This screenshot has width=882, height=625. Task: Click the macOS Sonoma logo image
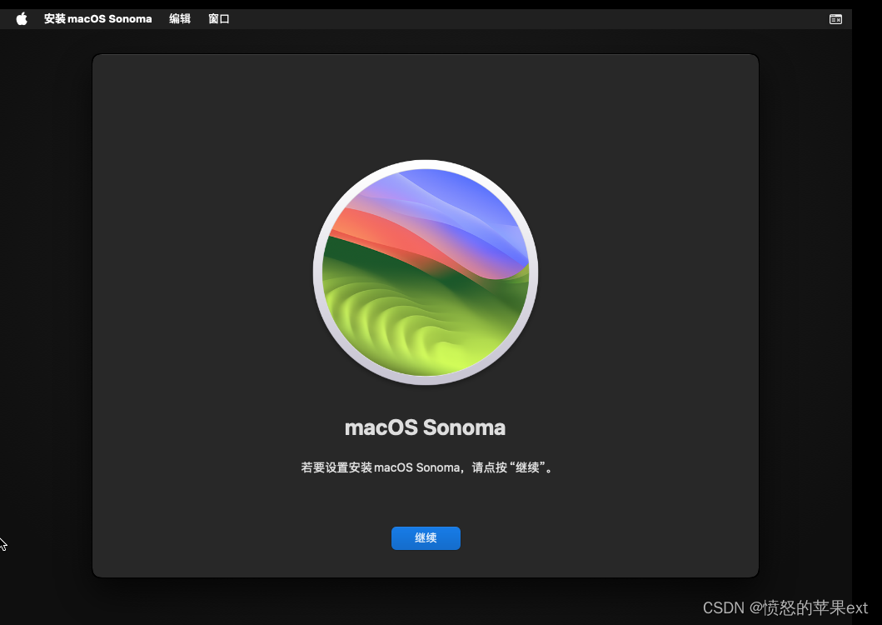[x=426, y=272]
